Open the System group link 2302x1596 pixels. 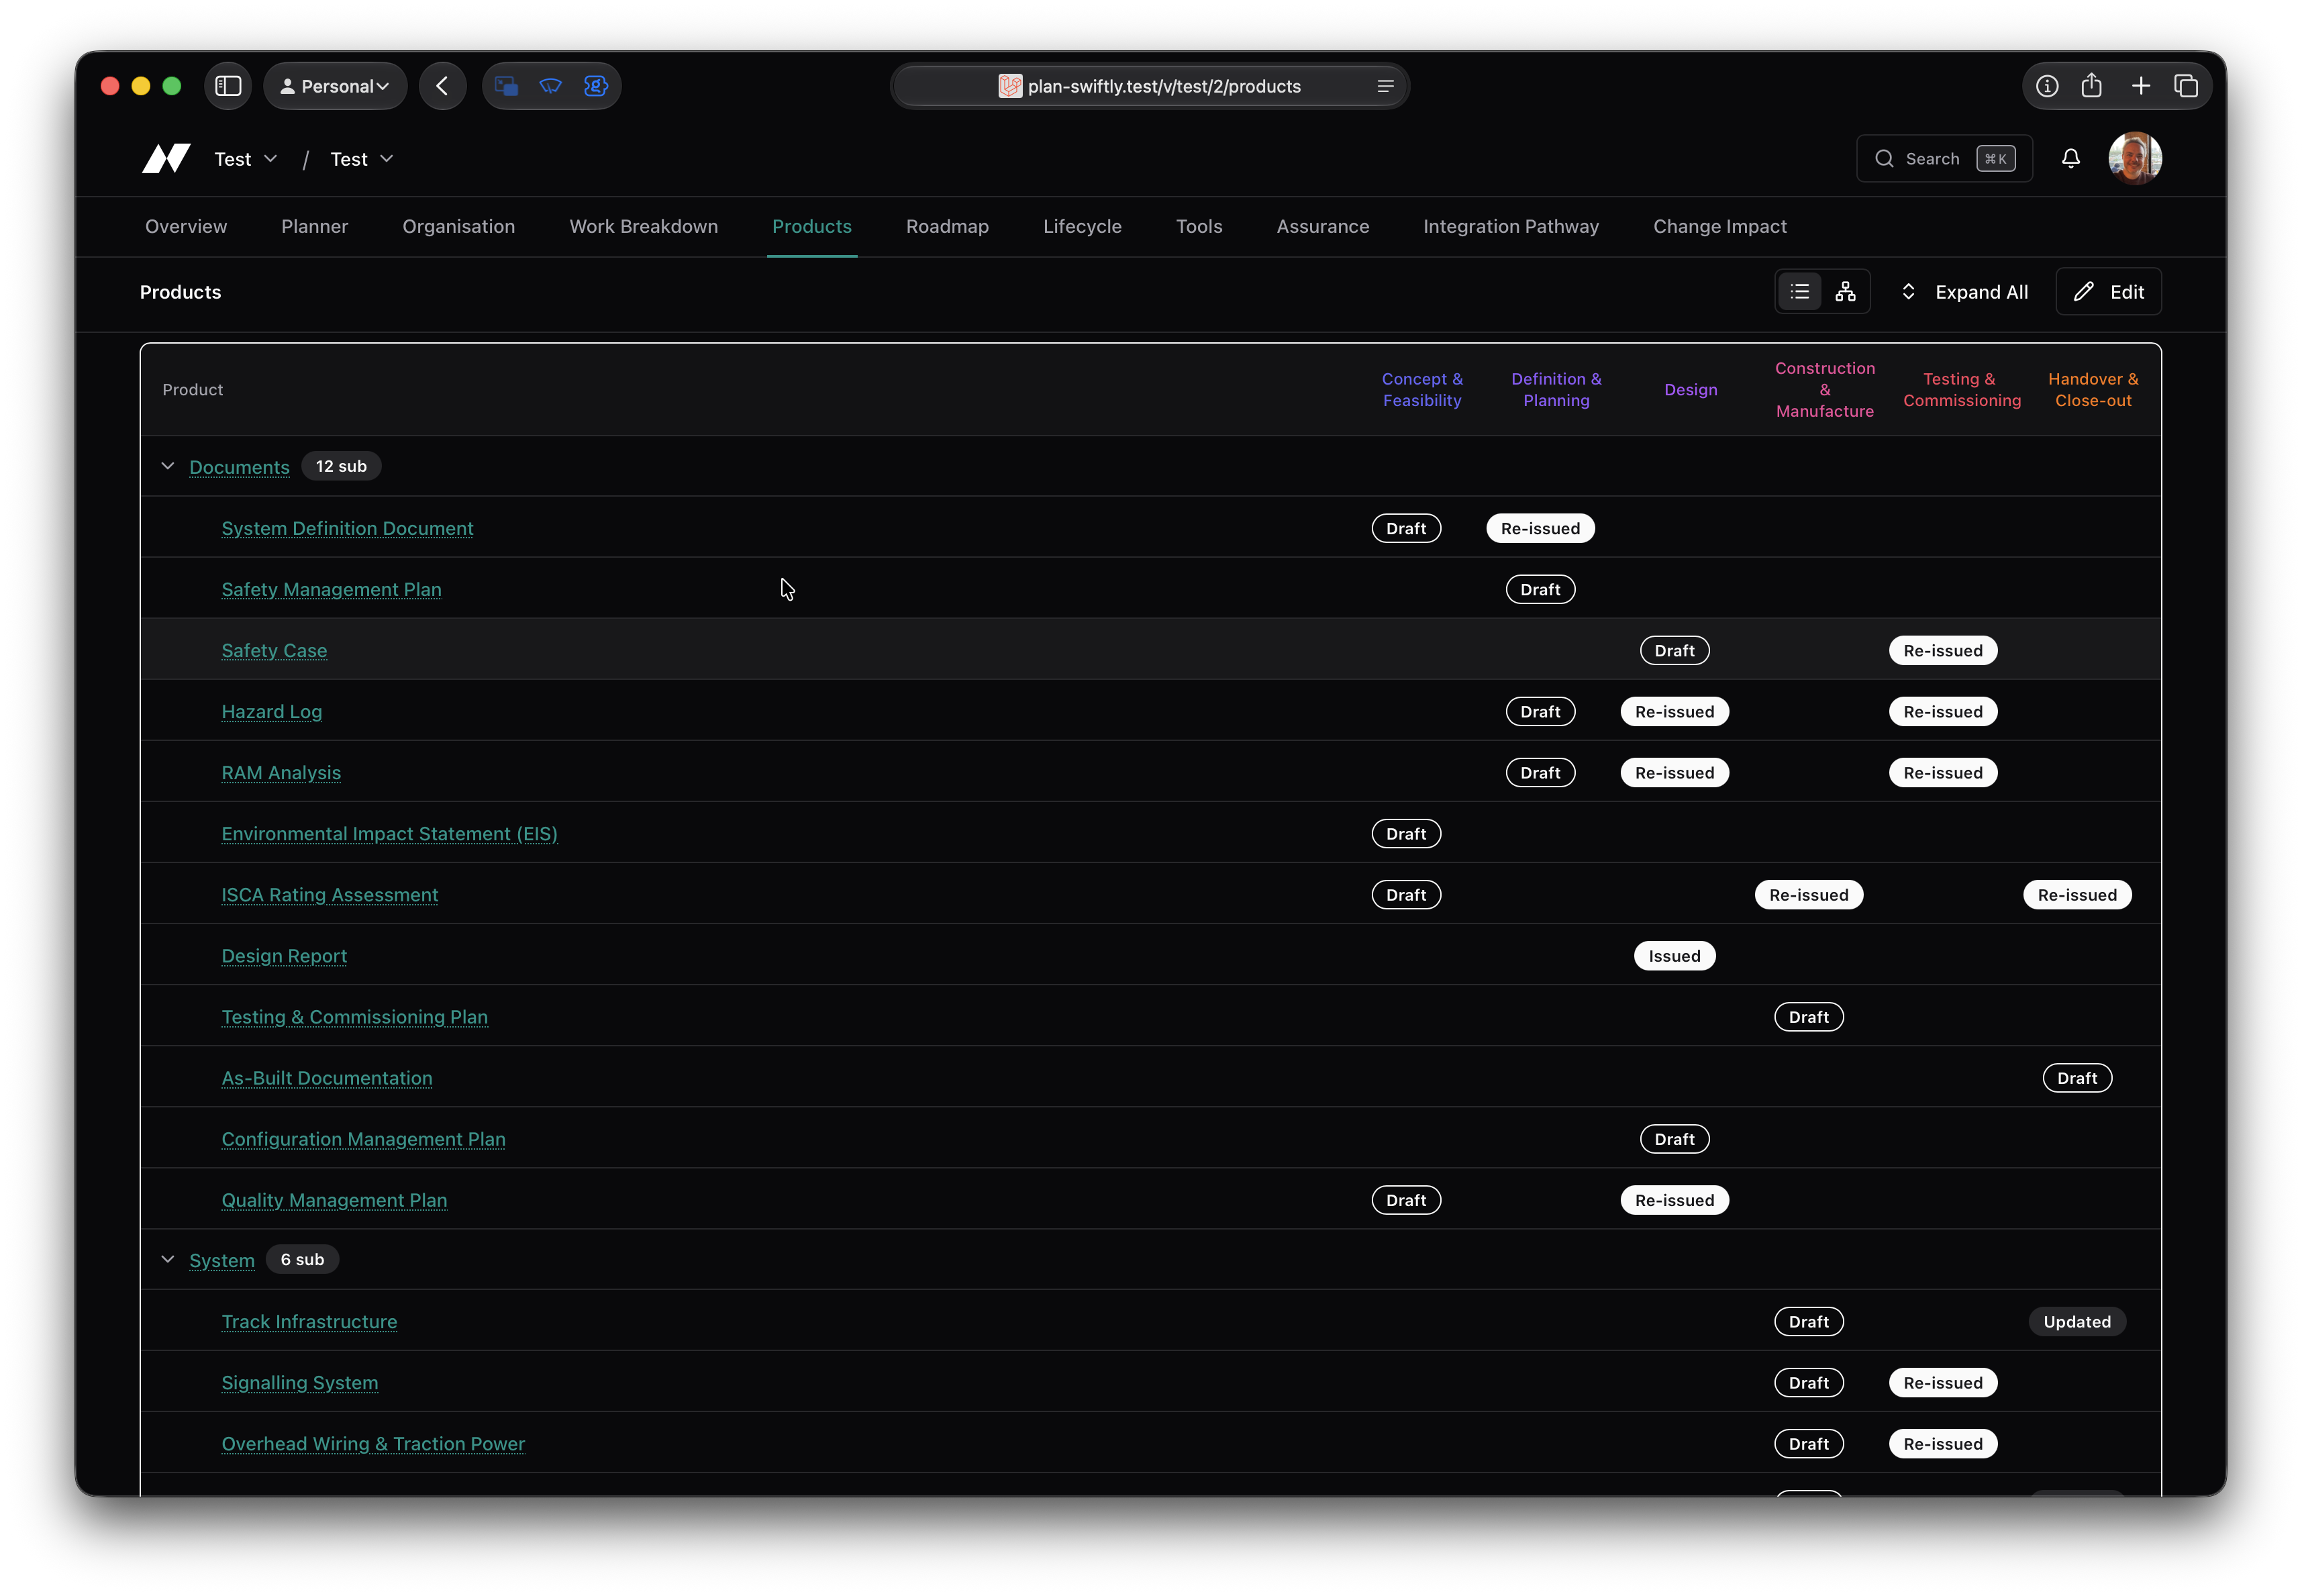222,1260
